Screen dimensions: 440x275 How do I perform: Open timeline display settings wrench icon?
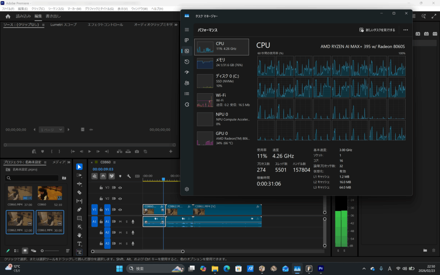tap(128, 176)
